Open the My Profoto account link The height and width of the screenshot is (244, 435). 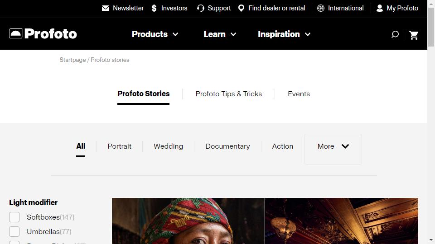pyautogui.click(x=402, y=8)
